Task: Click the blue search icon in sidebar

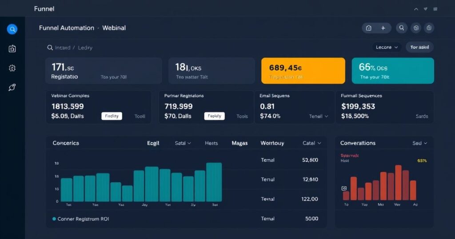Action: tap(12, 29)
